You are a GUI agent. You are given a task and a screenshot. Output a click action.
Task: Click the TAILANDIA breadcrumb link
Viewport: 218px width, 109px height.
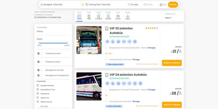43,12
